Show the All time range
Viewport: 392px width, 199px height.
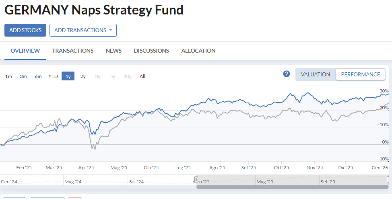pyautogui.click(x=142, y=76)
